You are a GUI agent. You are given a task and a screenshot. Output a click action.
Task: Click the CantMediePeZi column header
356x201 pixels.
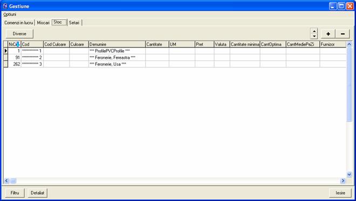pyautogui.click(x=303, y=44)
